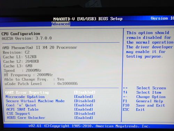Click Cache L3: 6MB line

[x=18, y=66]
